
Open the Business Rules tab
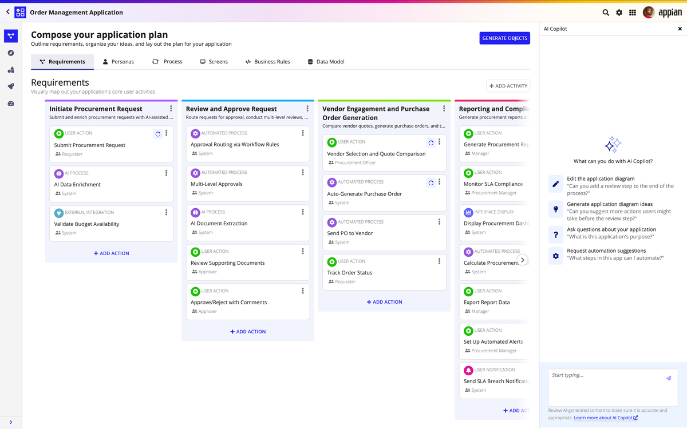pos(267,61)
